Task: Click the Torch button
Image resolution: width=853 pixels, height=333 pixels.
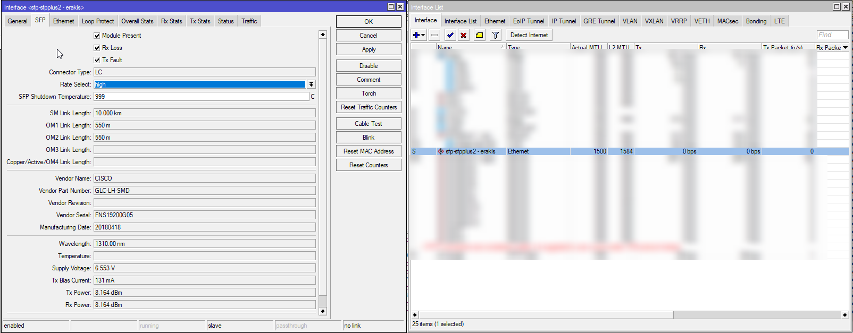Action: pos(369,93)
